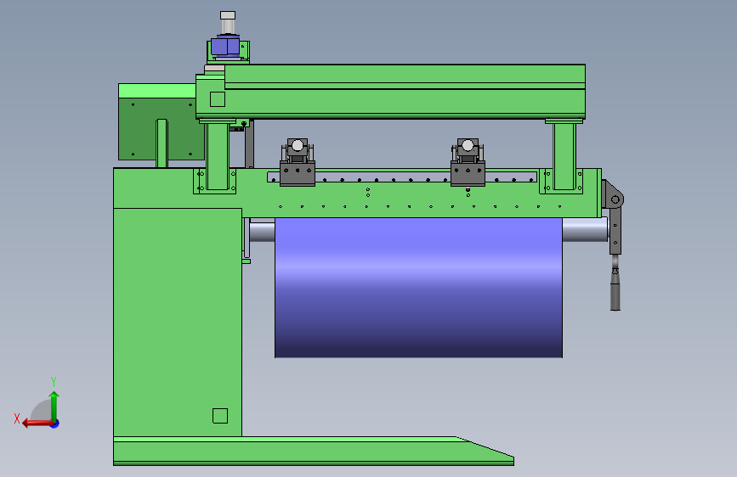Screen dimensions: 737x477
Task: Select the silver cylinder cap above motor
Action: click(228, 15)
